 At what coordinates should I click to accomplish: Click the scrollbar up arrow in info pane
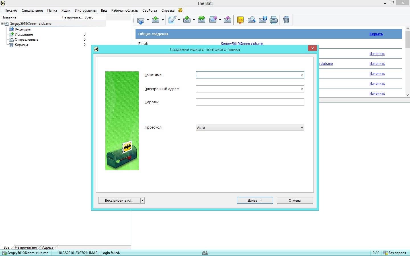tap(407, 28)
